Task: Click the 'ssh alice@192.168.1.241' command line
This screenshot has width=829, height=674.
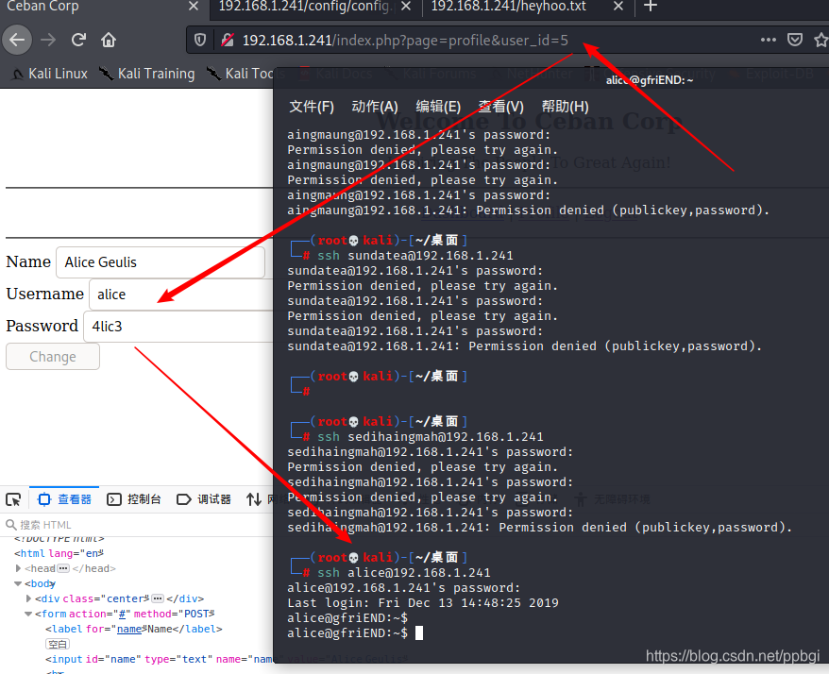Action: pos(404,572)
